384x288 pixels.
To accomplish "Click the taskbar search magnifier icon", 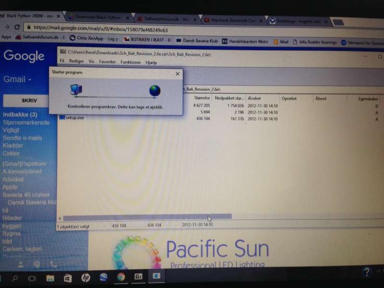I will pyautogui.click(x=14, y=278).
